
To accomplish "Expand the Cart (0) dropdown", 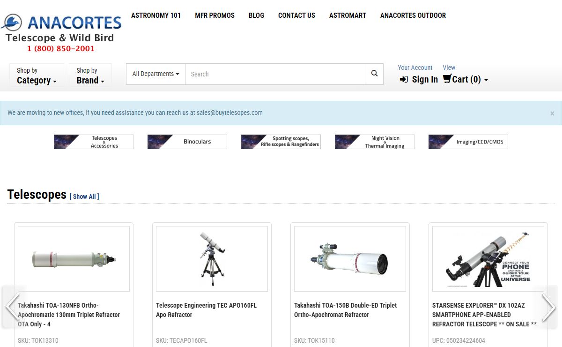I will (x=470, y=79).
